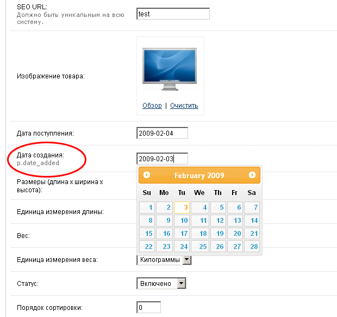Click the Дата создания date field

(x=162, y=158)
